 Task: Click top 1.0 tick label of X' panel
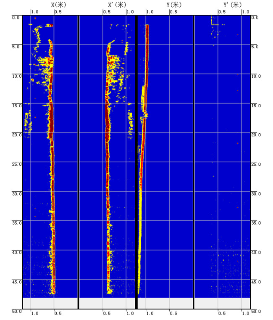[x=130, y=12]
